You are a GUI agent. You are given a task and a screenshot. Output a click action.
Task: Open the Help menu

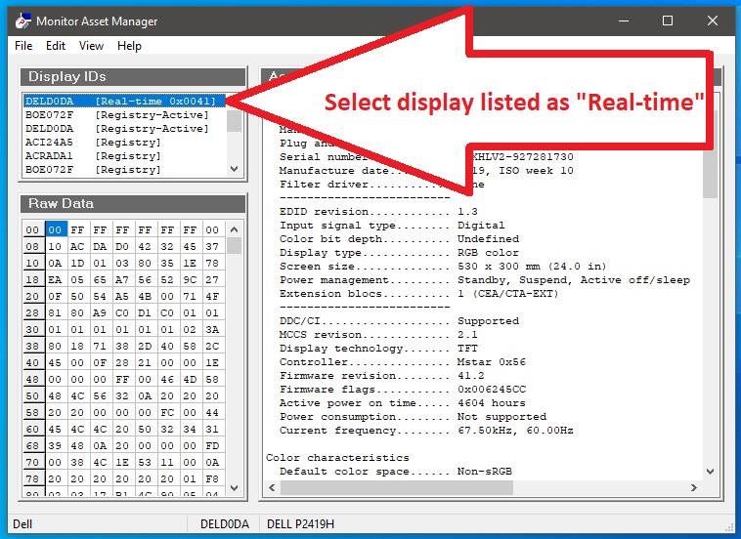coord(129,46)
